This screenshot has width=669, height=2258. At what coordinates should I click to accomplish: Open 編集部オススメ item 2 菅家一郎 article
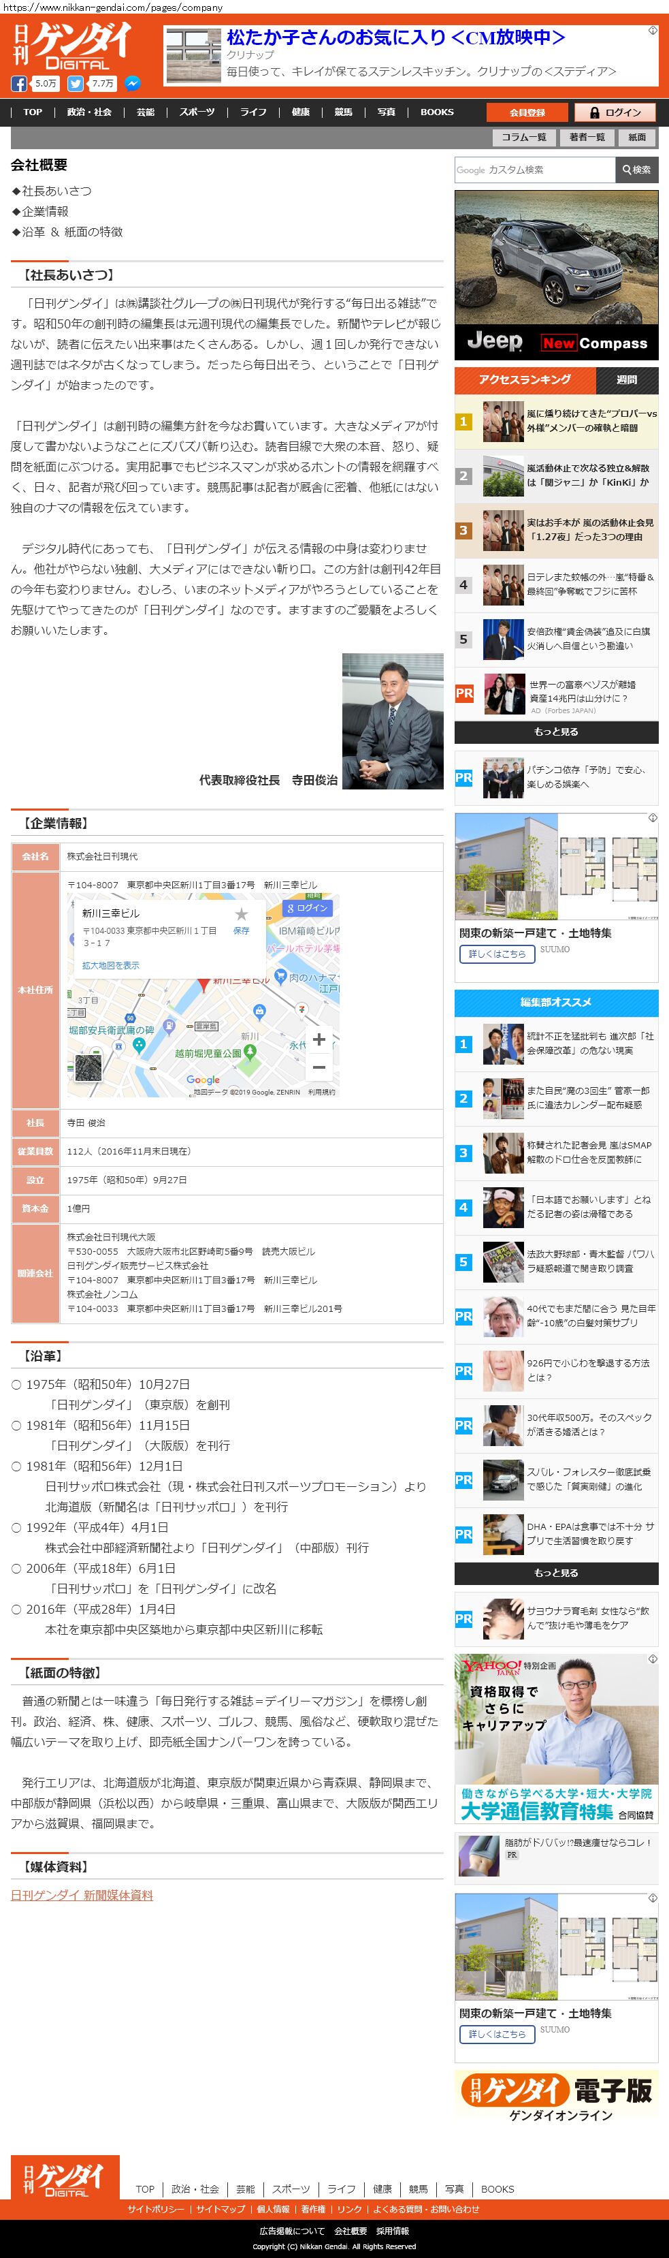[x=556, y=1097]
